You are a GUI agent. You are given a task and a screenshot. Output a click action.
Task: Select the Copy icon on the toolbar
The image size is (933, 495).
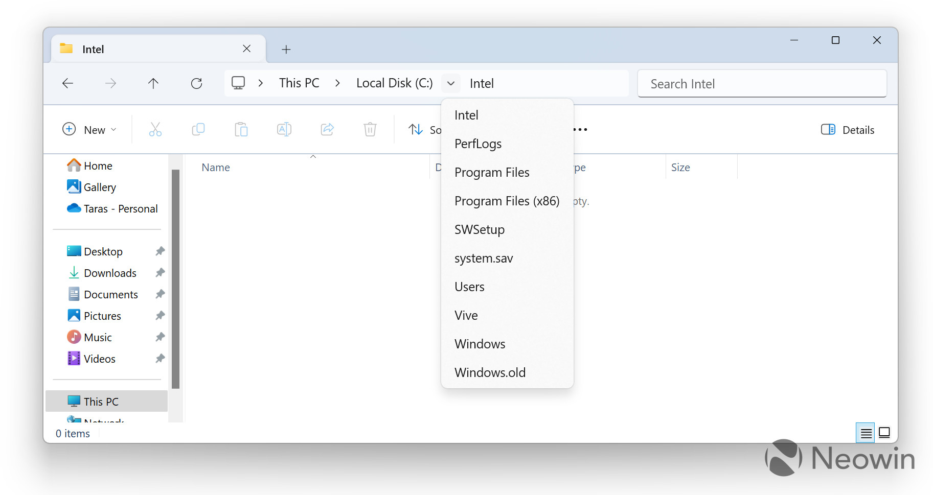click(x=198, y=129)
